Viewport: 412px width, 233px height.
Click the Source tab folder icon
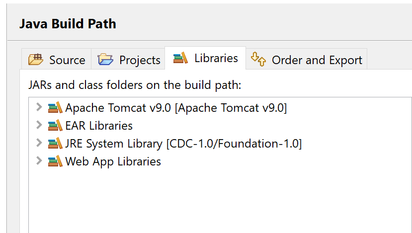pos(36,59)
